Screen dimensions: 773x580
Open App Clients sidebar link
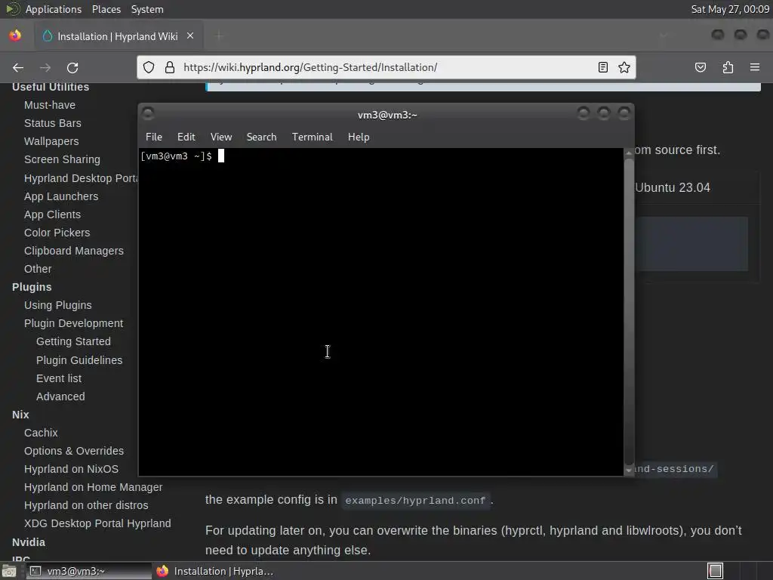click(52, 214)
